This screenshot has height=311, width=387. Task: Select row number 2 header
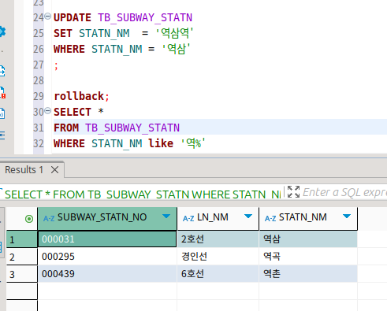click(22, 257)
